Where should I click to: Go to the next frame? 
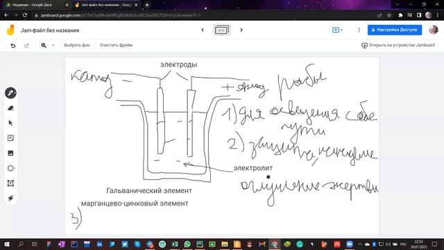click(x=241, y=30)
